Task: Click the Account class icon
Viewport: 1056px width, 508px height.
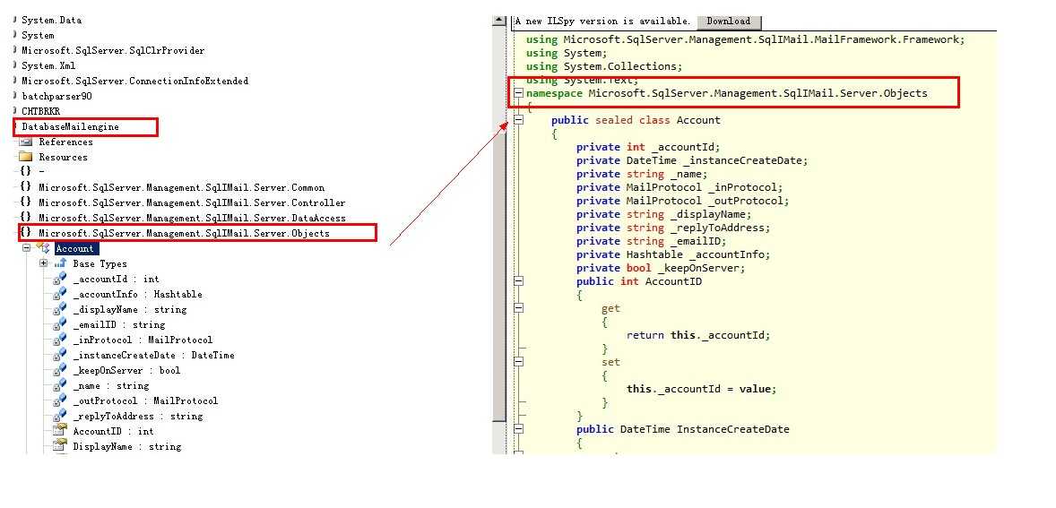Action: 44,248
